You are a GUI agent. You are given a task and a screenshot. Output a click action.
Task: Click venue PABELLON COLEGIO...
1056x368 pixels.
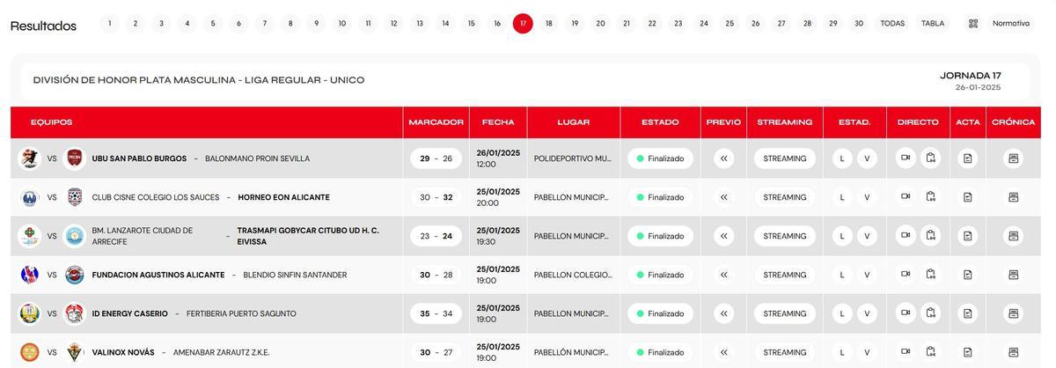pyautogui.click(x=572, y=275)
